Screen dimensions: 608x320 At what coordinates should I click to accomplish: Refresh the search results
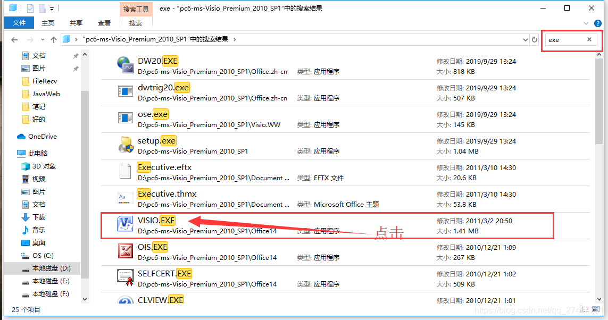coord(535,39)
